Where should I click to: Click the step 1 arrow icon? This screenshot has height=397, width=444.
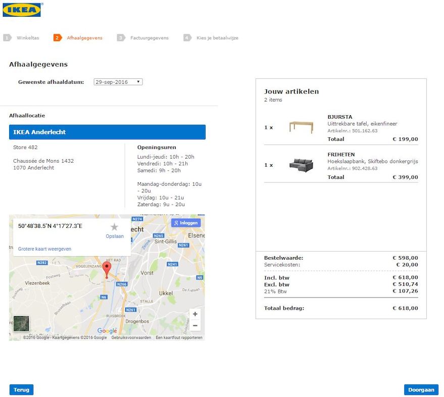point(8,38)
